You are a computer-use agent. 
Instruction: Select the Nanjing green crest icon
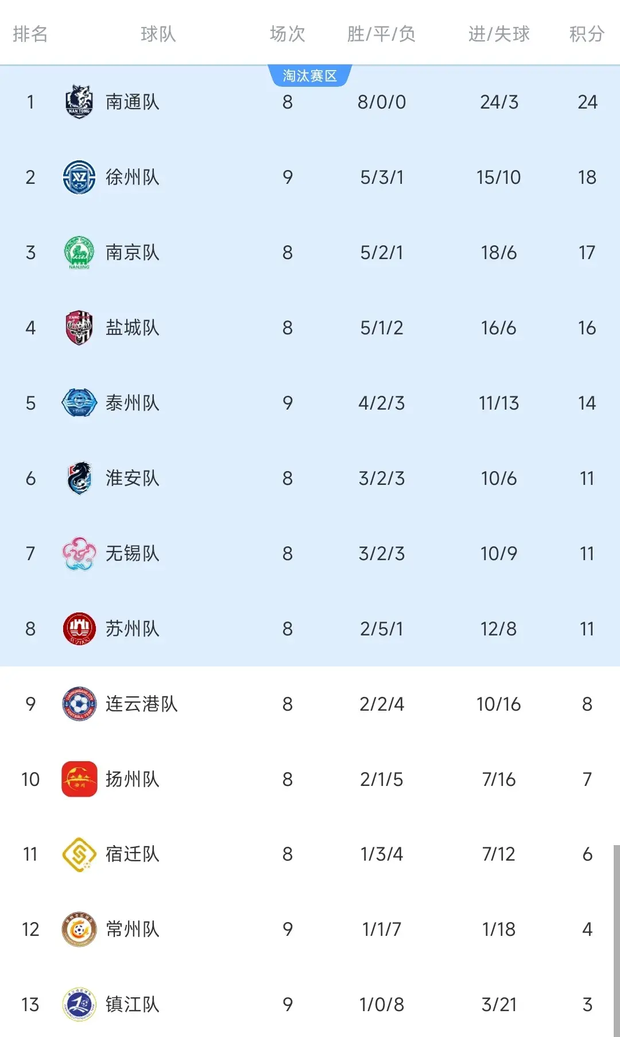[79, 252]
